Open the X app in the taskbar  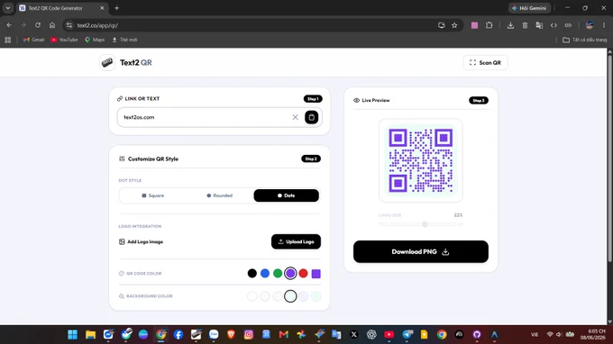(x=353, y=335)
